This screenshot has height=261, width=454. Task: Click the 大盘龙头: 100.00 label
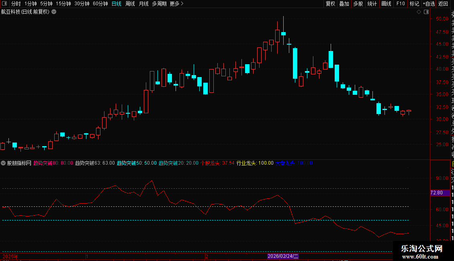click(294, 163)
